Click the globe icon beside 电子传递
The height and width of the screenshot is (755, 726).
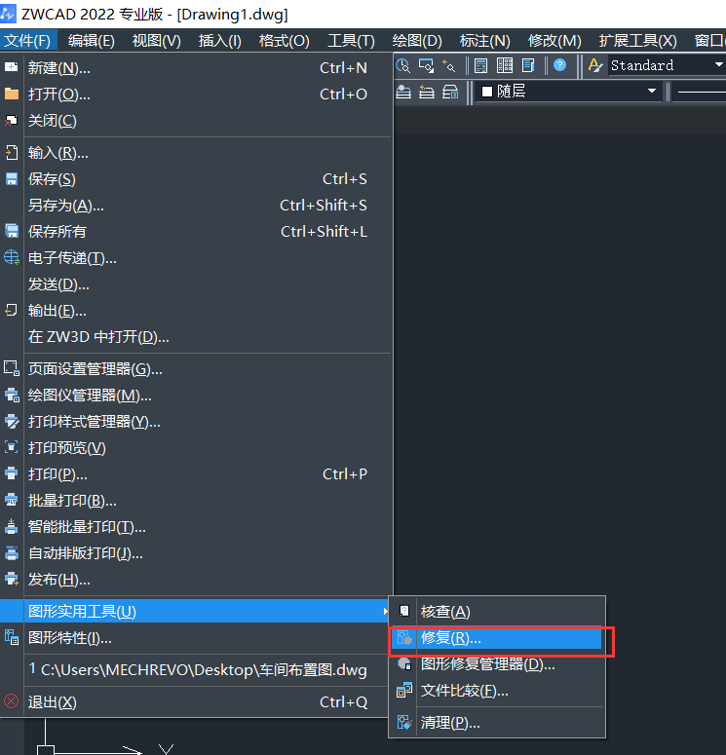point(12,257)
